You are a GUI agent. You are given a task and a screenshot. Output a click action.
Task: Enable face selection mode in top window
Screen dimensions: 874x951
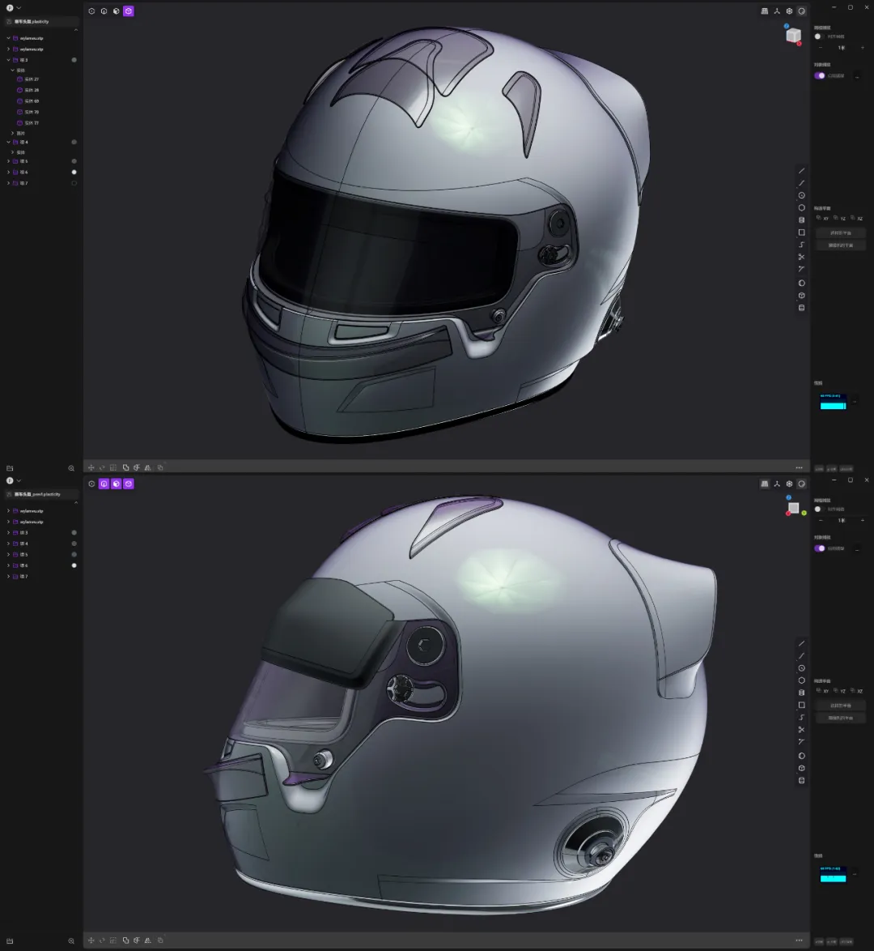[x=117, y=11]
